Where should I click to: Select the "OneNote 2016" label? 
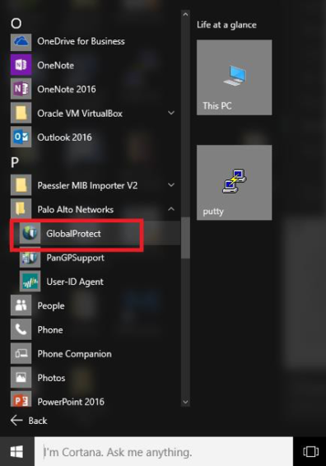(67, 89)
